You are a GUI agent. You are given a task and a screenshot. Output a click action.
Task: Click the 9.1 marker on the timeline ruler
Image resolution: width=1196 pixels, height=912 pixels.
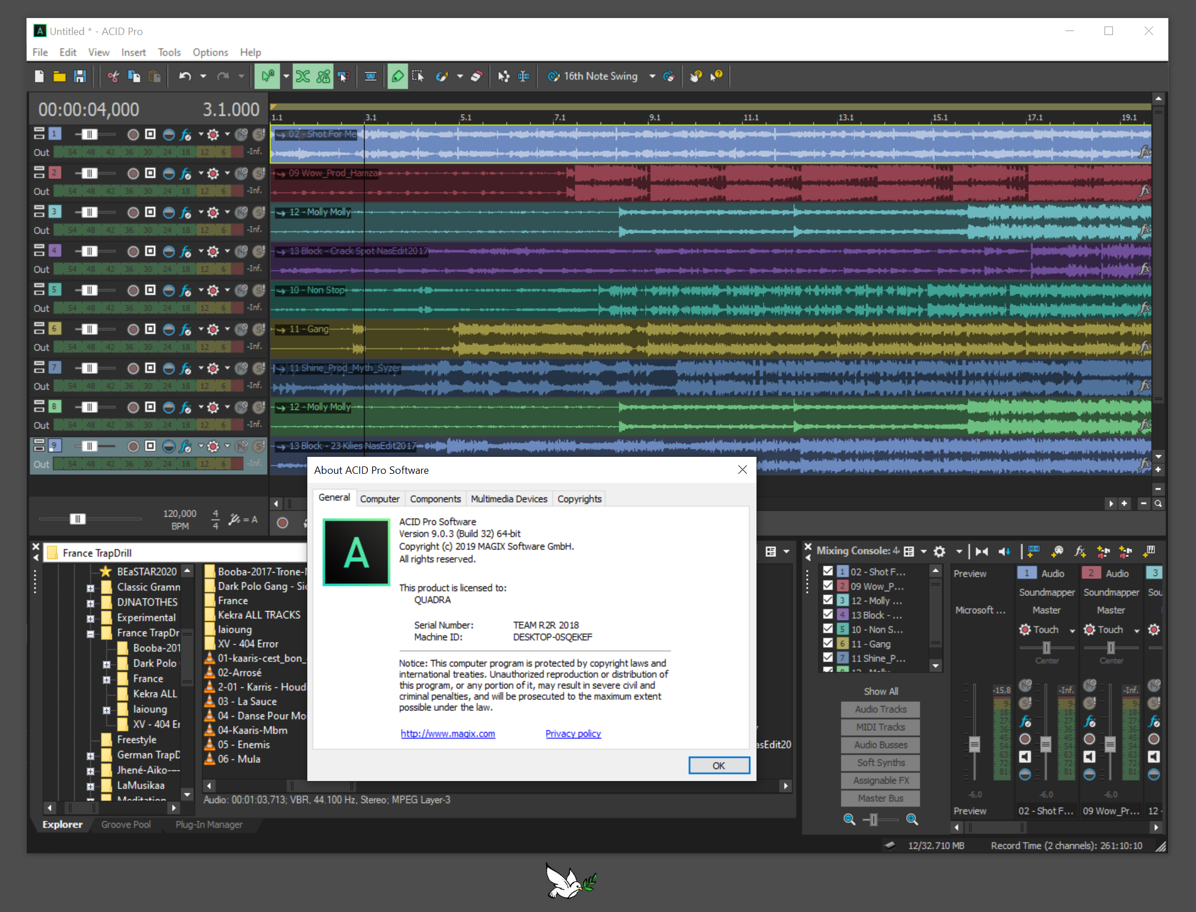[x=654, y=117]
